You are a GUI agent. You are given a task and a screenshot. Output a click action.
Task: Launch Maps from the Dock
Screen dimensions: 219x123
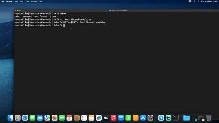click(x=47, y=118)
